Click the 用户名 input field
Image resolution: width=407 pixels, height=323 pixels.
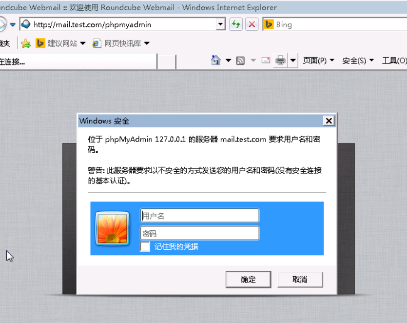coord(200,216)
